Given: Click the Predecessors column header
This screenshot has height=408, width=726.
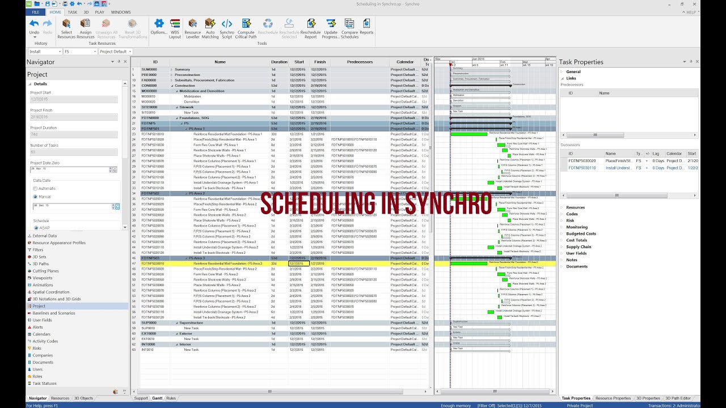Looking at the screenshot, I should [x=360, y=62].
